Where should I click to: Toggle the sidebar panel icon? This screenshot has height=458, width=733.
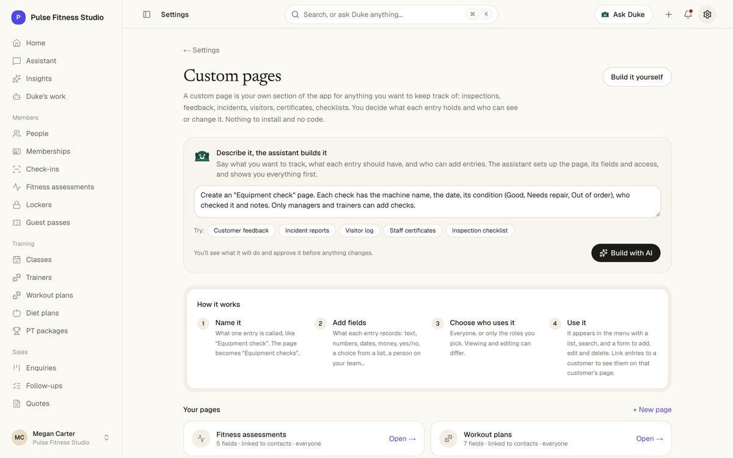147,14
